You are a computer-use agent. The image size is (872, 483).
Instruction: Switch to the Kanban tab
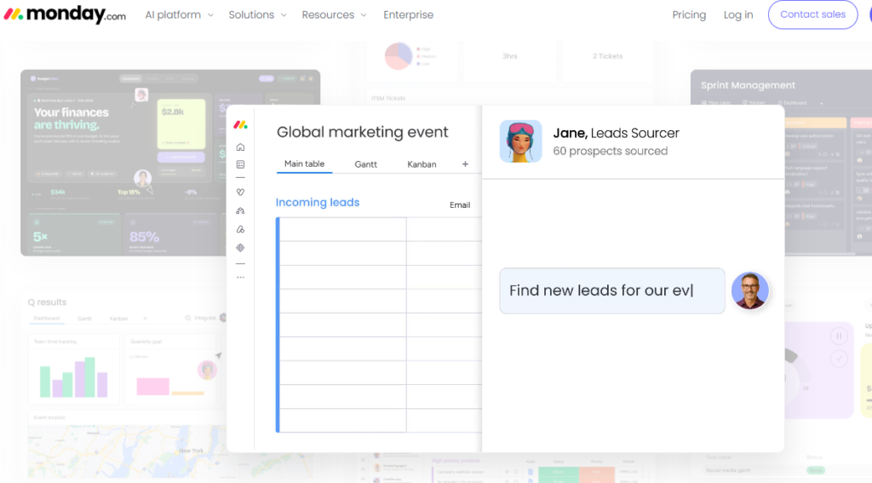[x=422, y=164]
